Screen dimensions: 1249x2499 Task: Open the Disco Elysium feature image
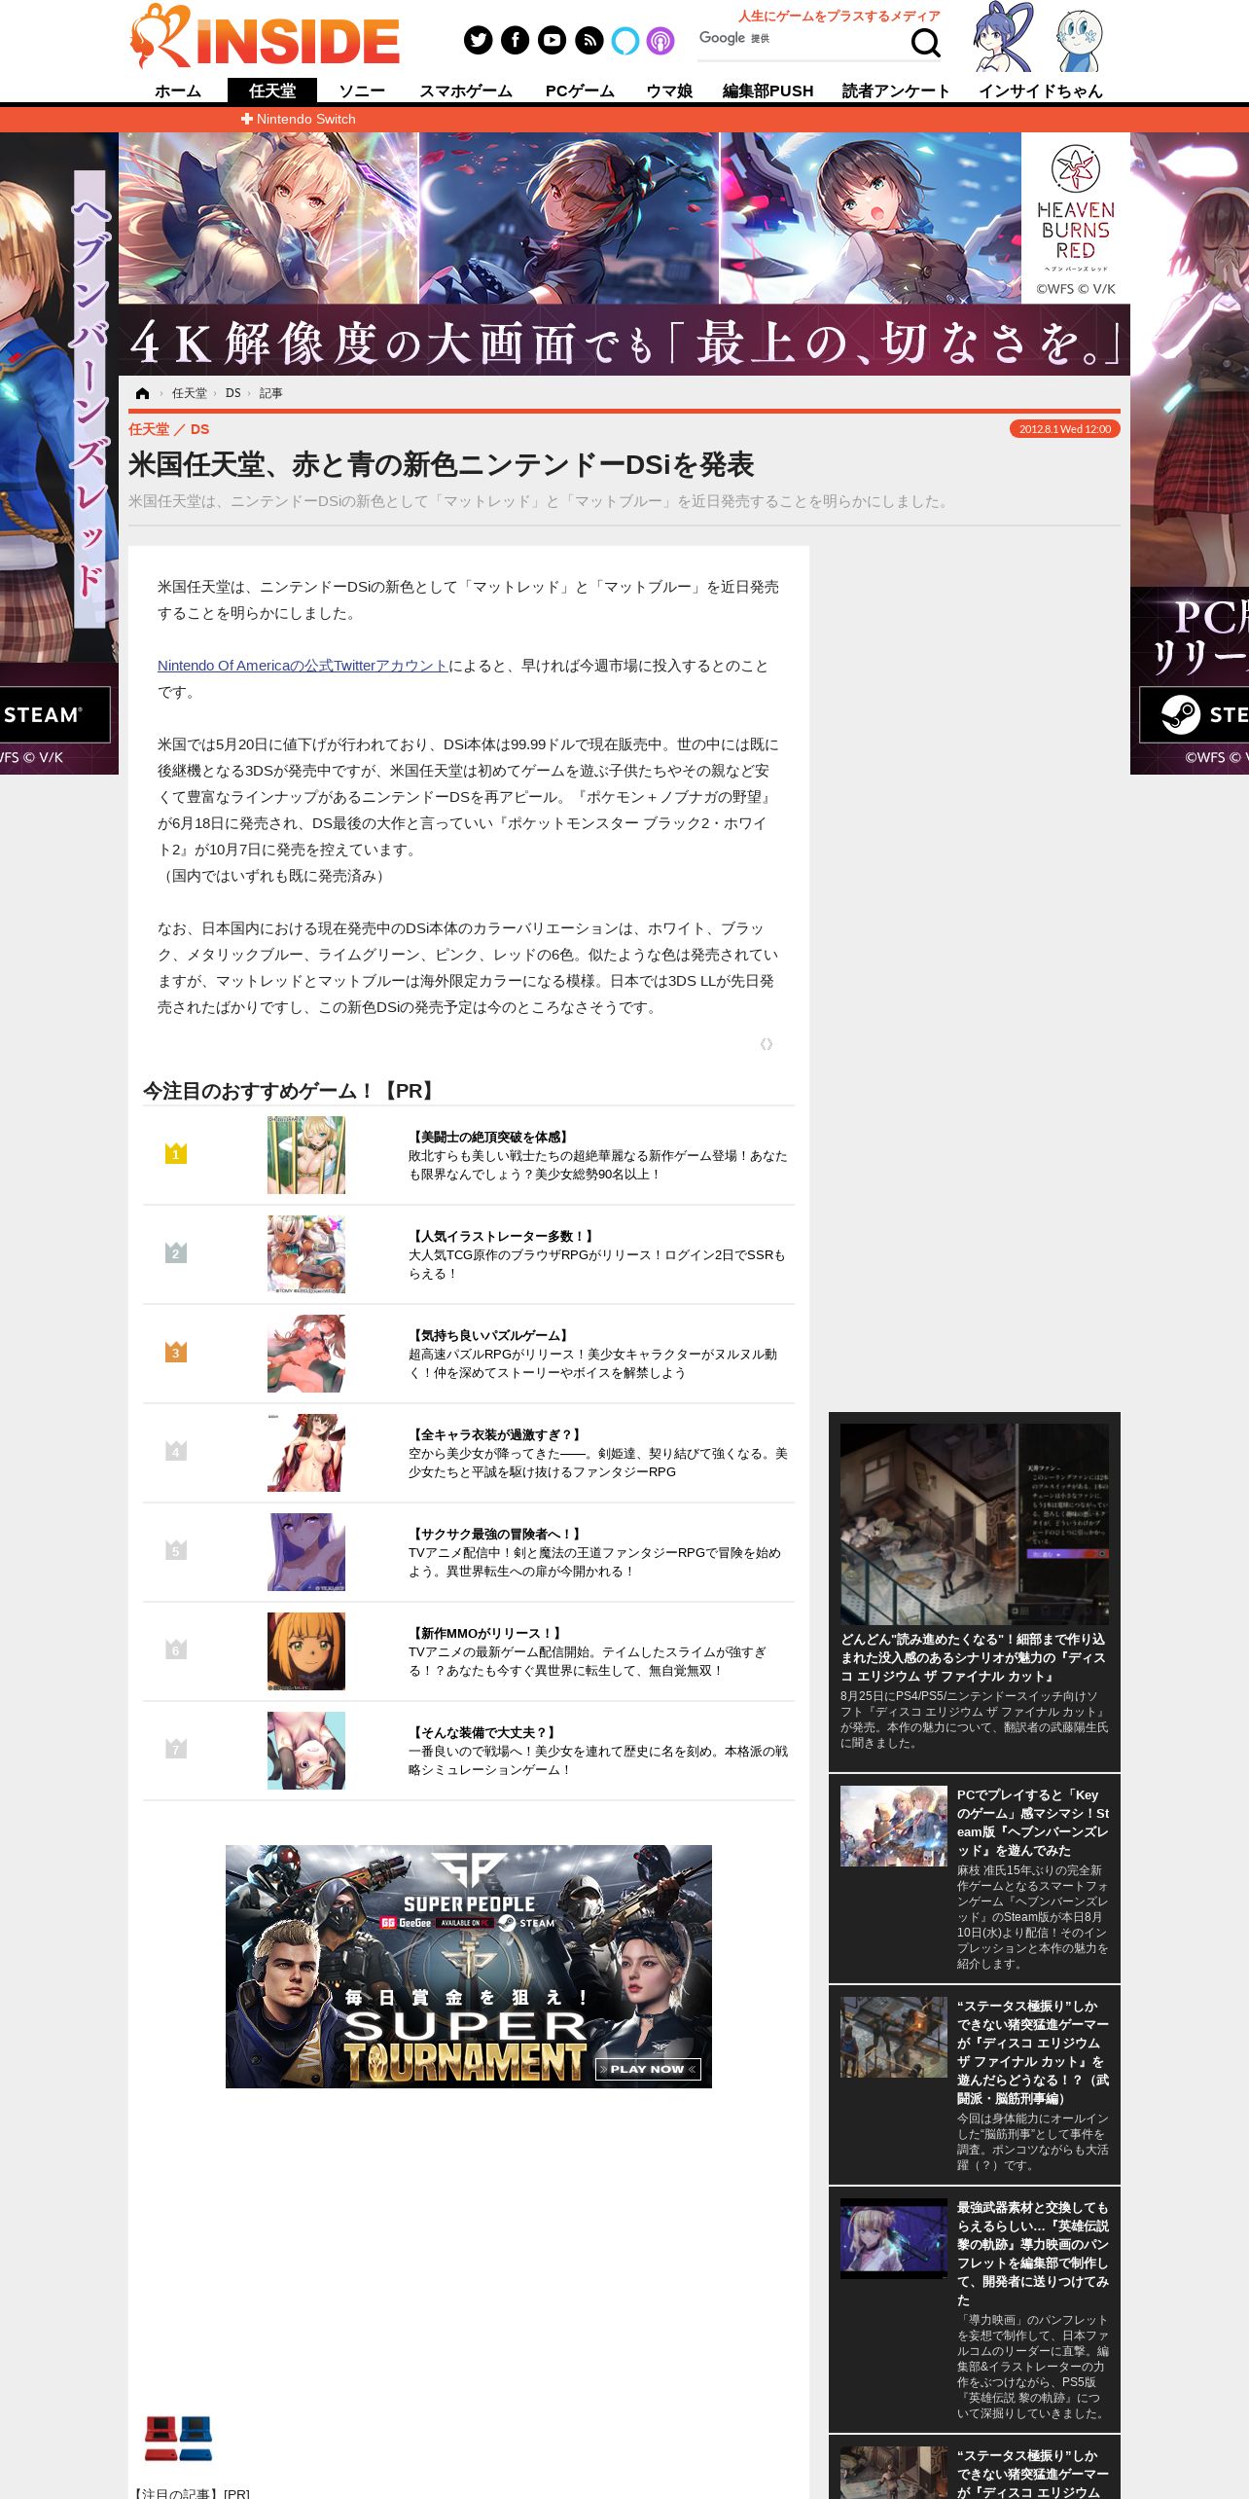975,1524
